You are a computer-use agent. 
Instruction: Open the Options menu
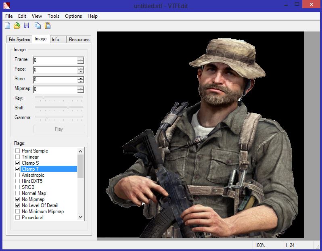[x=73, y=16]
